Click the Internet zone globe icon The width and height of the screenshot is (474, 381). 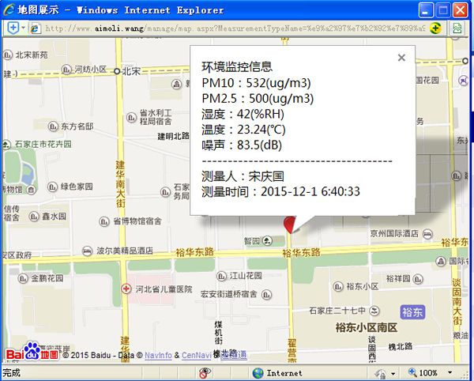pyautogui.click(x=258, y=372)
